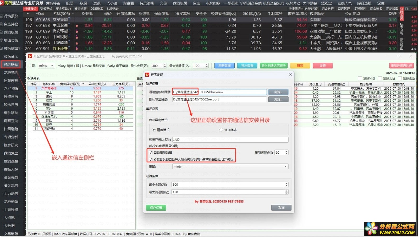Open the 主题 minty dropdown in main toolbar
This screenshot has height=237, width=419.
(x=46, y=66)
